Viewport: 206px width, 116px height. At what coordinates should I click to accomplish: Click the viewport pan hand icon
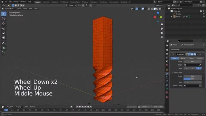162,29
